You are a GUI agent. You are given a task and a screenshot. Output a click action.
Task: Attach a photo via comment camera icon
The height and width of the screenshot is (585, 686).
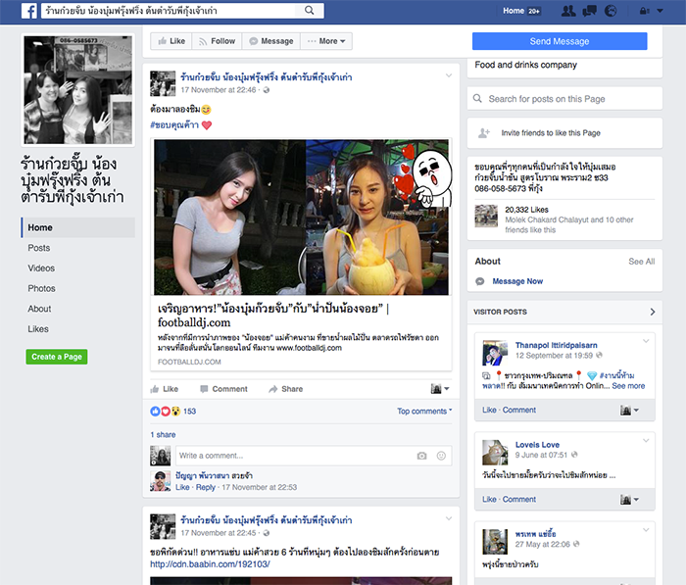click(x=421, y=456)
